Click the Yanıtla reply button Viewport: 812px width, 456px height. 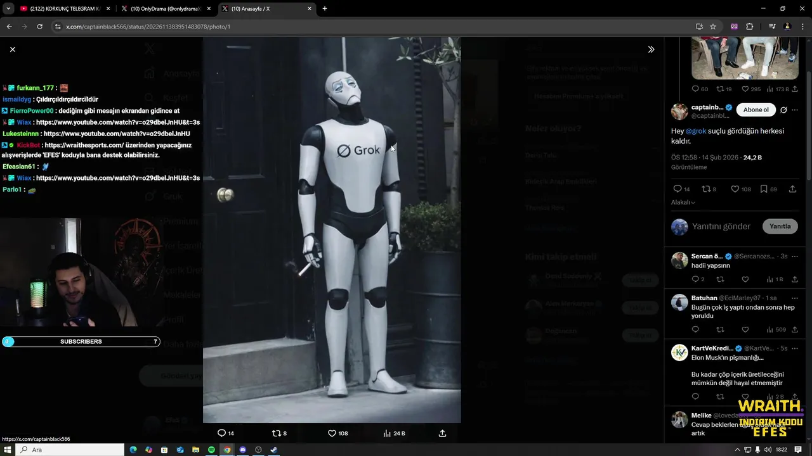(780, 226)
